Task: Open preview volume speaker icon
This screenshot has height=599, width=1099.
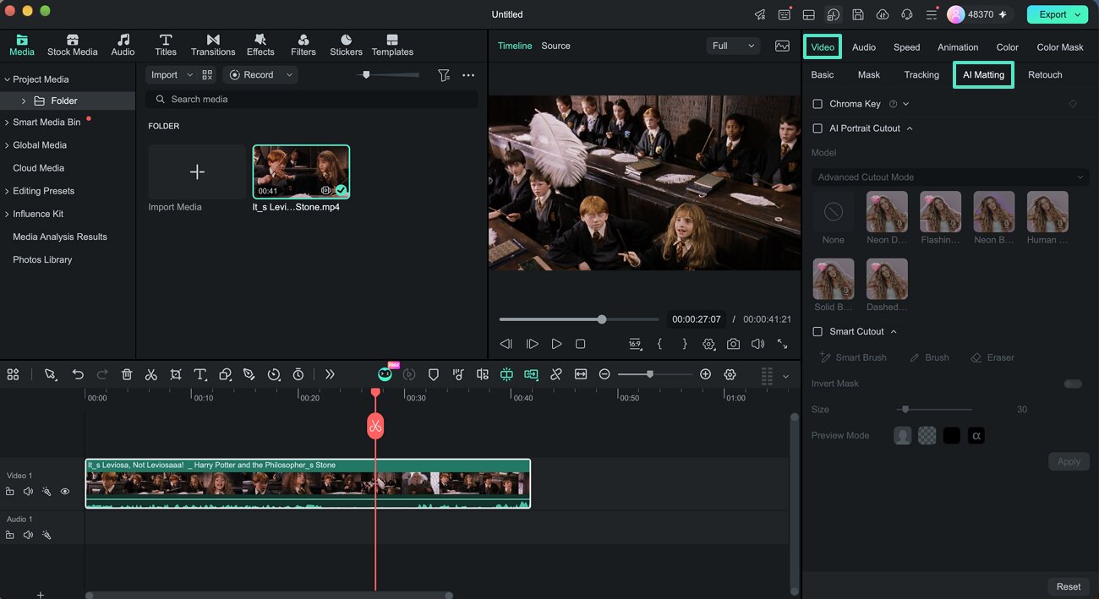Action: pyautogui.click(x=757, y=344)
